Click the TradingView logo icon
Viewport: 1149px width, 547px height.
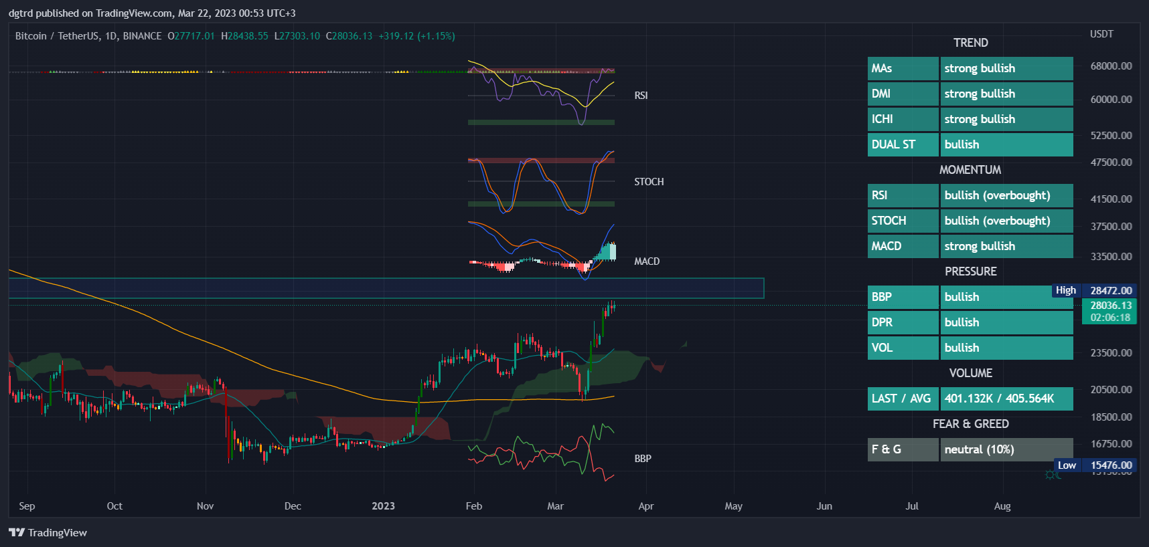(16, 532)
